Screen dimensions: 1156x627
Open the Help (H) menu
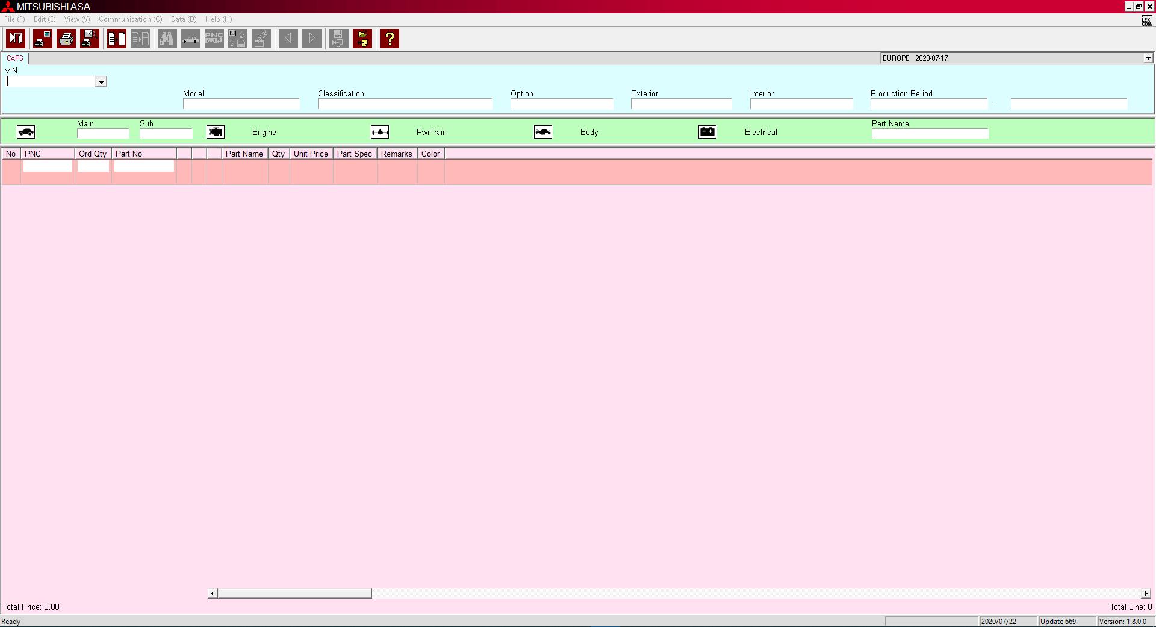click(219, 19)
